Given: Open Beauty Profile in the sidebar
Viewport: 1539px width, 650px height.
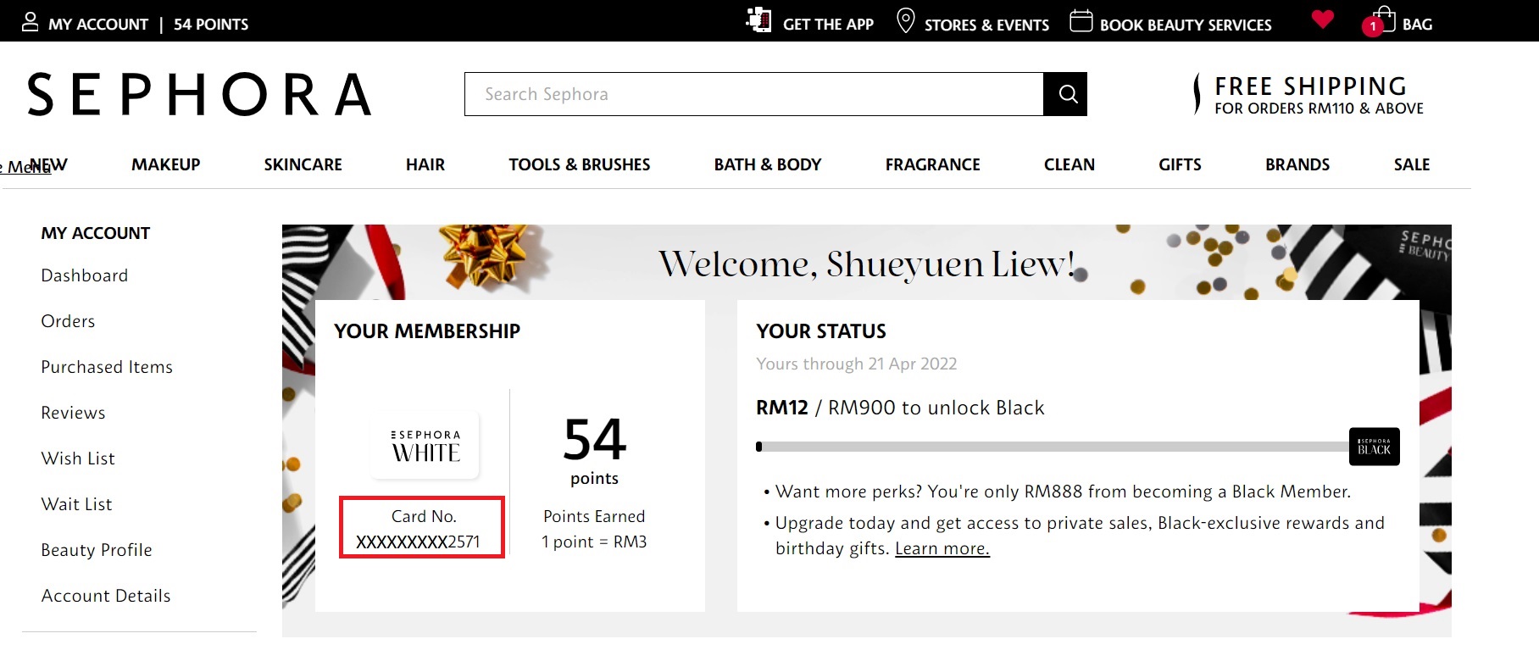Looking at the screenshot, I should pos(97,550).
